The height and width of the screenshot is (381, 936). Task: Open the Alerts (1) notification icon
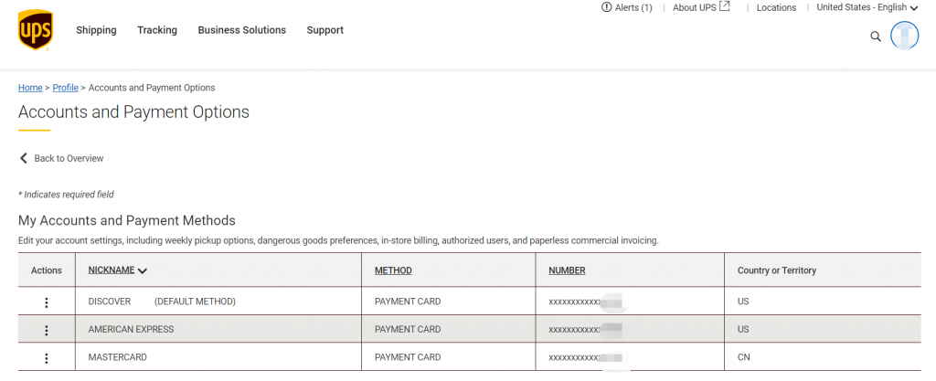607,7
